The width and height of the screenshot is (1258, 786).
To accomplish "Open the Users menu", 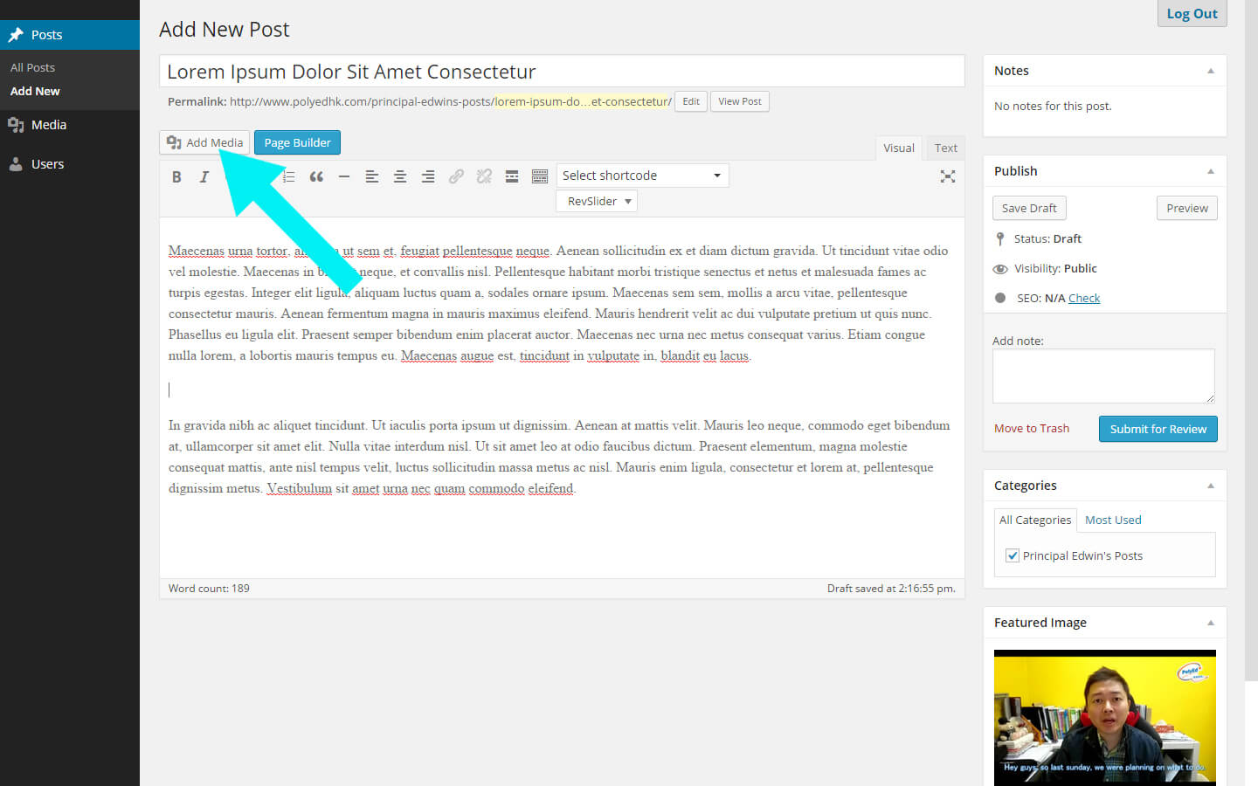I will [x=70, y=164].
